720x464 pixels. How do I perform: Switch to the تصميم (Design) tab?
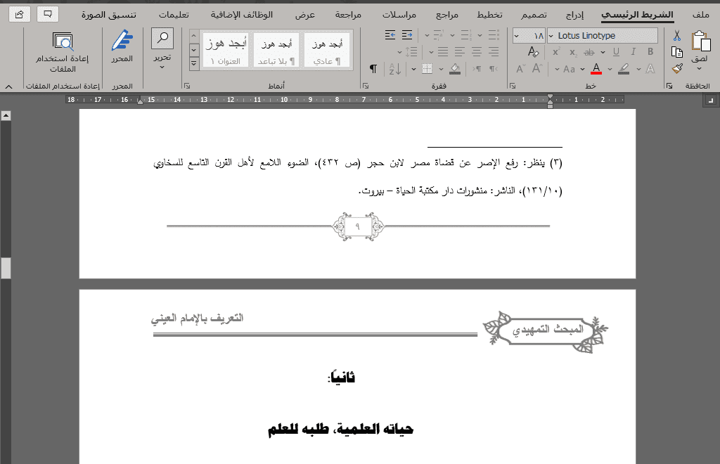coord(534,15)
